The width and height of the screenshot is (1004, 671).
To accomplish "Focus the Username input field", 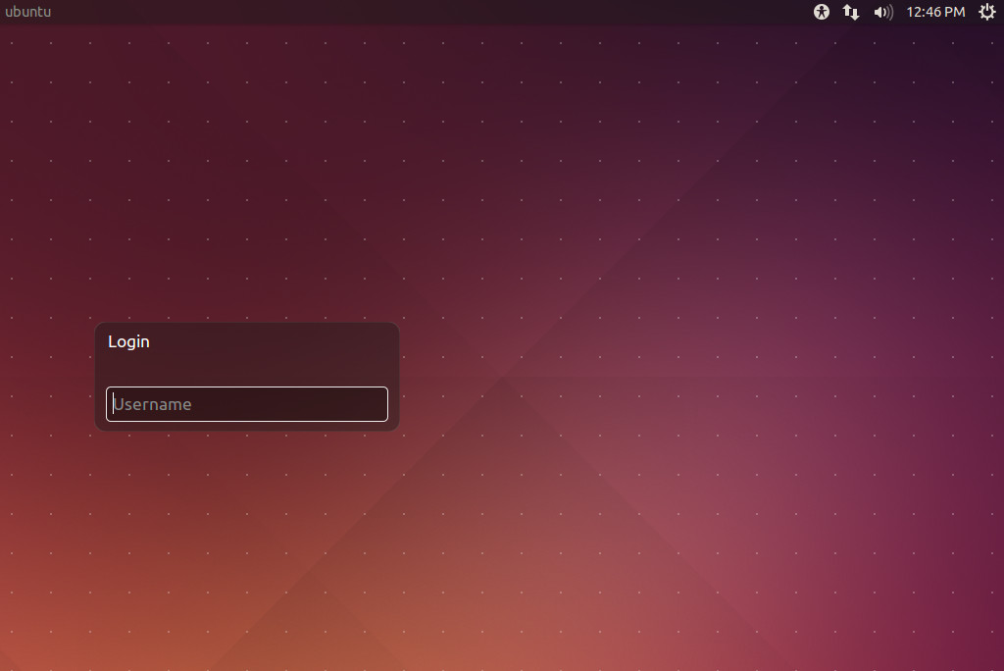I will tap(246, 404).
